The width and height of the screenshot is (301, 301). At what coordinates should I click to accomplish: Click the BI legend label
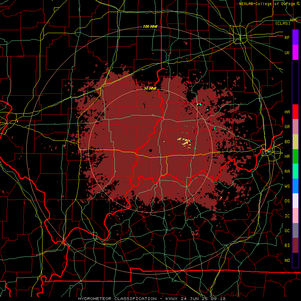(287, 245)
